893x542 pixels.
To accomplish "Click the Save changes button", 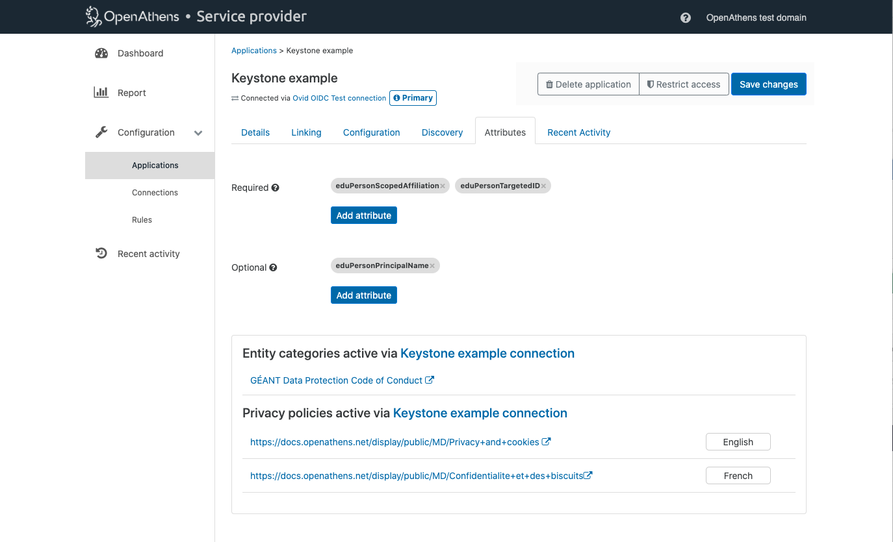I will 768,84.
